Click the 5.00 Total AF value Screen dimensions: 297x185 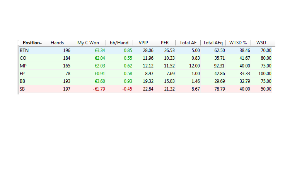[x=196, y=50]
